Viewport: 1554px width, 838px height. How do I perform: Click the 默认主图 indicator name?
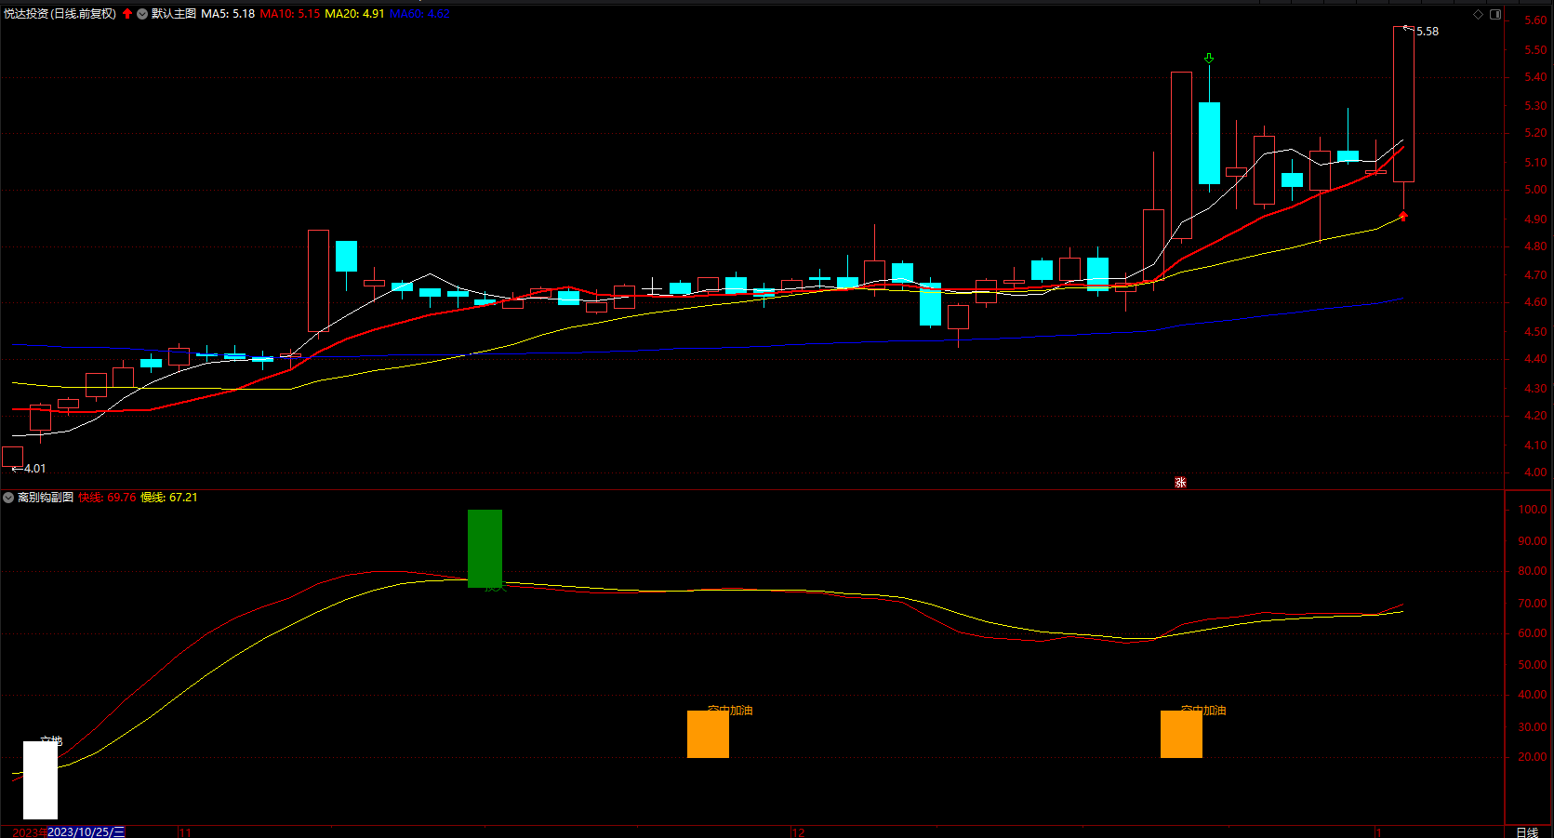tap(174, 14)
